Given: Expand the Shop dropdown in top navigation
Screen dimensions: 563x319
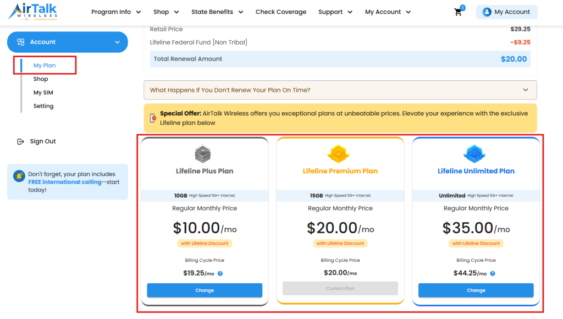Looking at the screenshot, I should [x=166, y=12].
